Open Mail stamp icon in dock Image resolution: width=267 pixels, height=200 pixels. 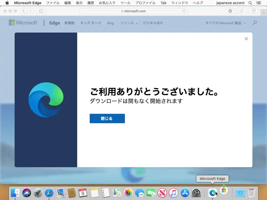click(60, 193)
